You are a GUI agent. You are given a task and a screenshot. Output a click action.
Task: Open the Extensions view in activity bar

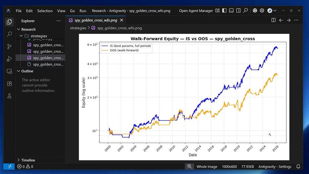click(9, 84)
